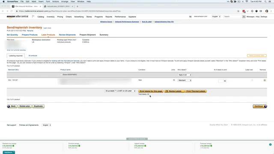The height and width of the screenshot is (154, 274).
Task: Open the Prepare Products step tab
Action: pos(30,35)
